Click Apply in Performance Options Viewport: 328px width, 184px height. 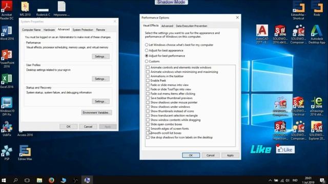(230, 155)
